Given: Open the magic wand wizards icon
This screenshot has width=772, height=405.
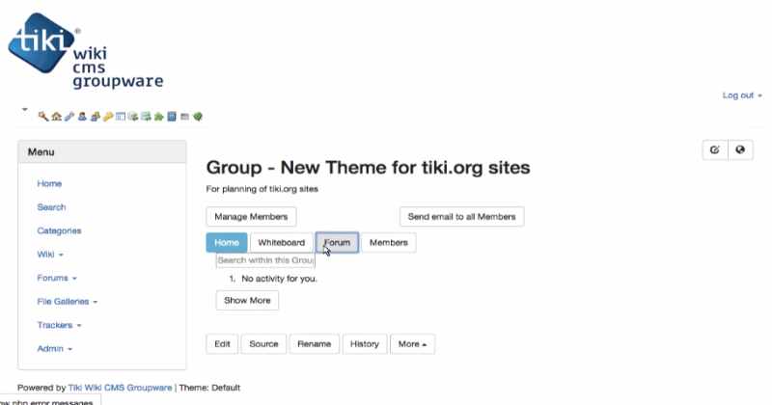Looking at the screenshot, I should tap(43, 117).
